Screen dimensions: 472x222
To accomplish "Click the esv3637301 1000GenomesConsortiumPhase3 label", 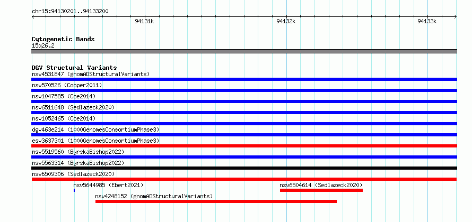I will [x=95, y=141].
